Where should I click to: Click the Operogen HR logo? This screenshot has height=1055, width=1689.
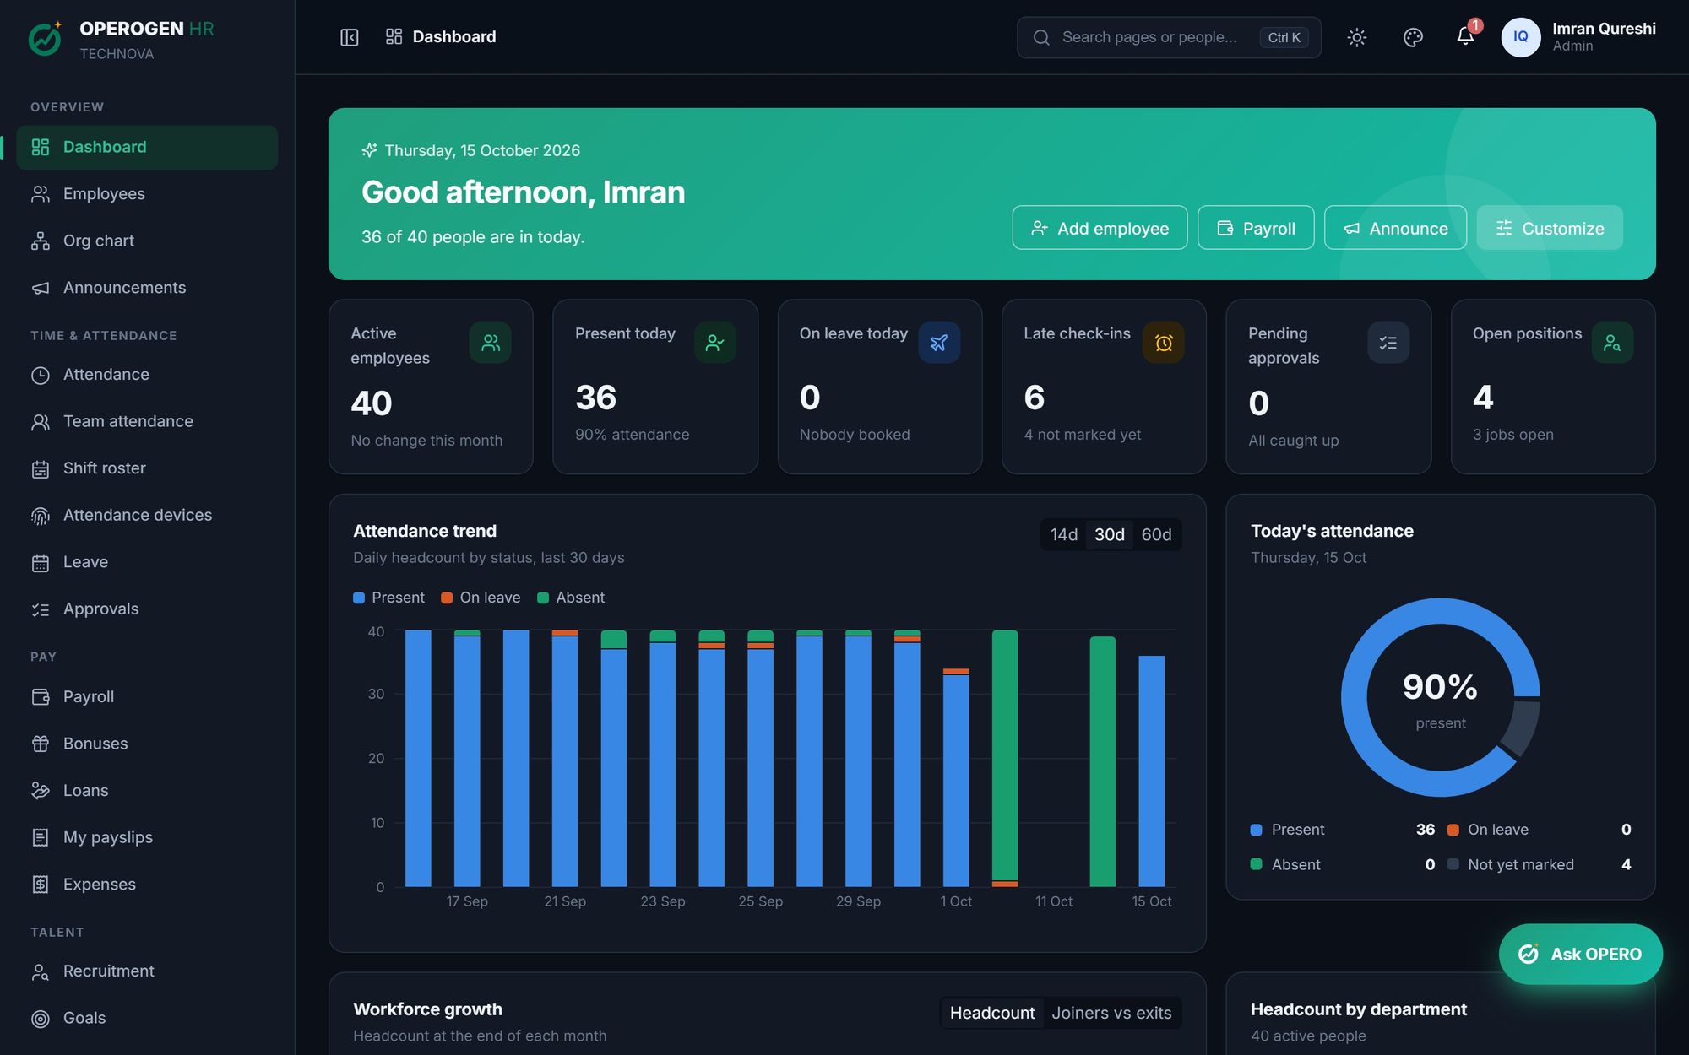[x=45, y=39]
